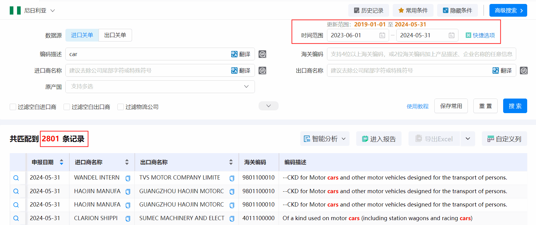Select the 进口关单 data source tab
Viewport: 536px width, 225px height.
point(82,35)
